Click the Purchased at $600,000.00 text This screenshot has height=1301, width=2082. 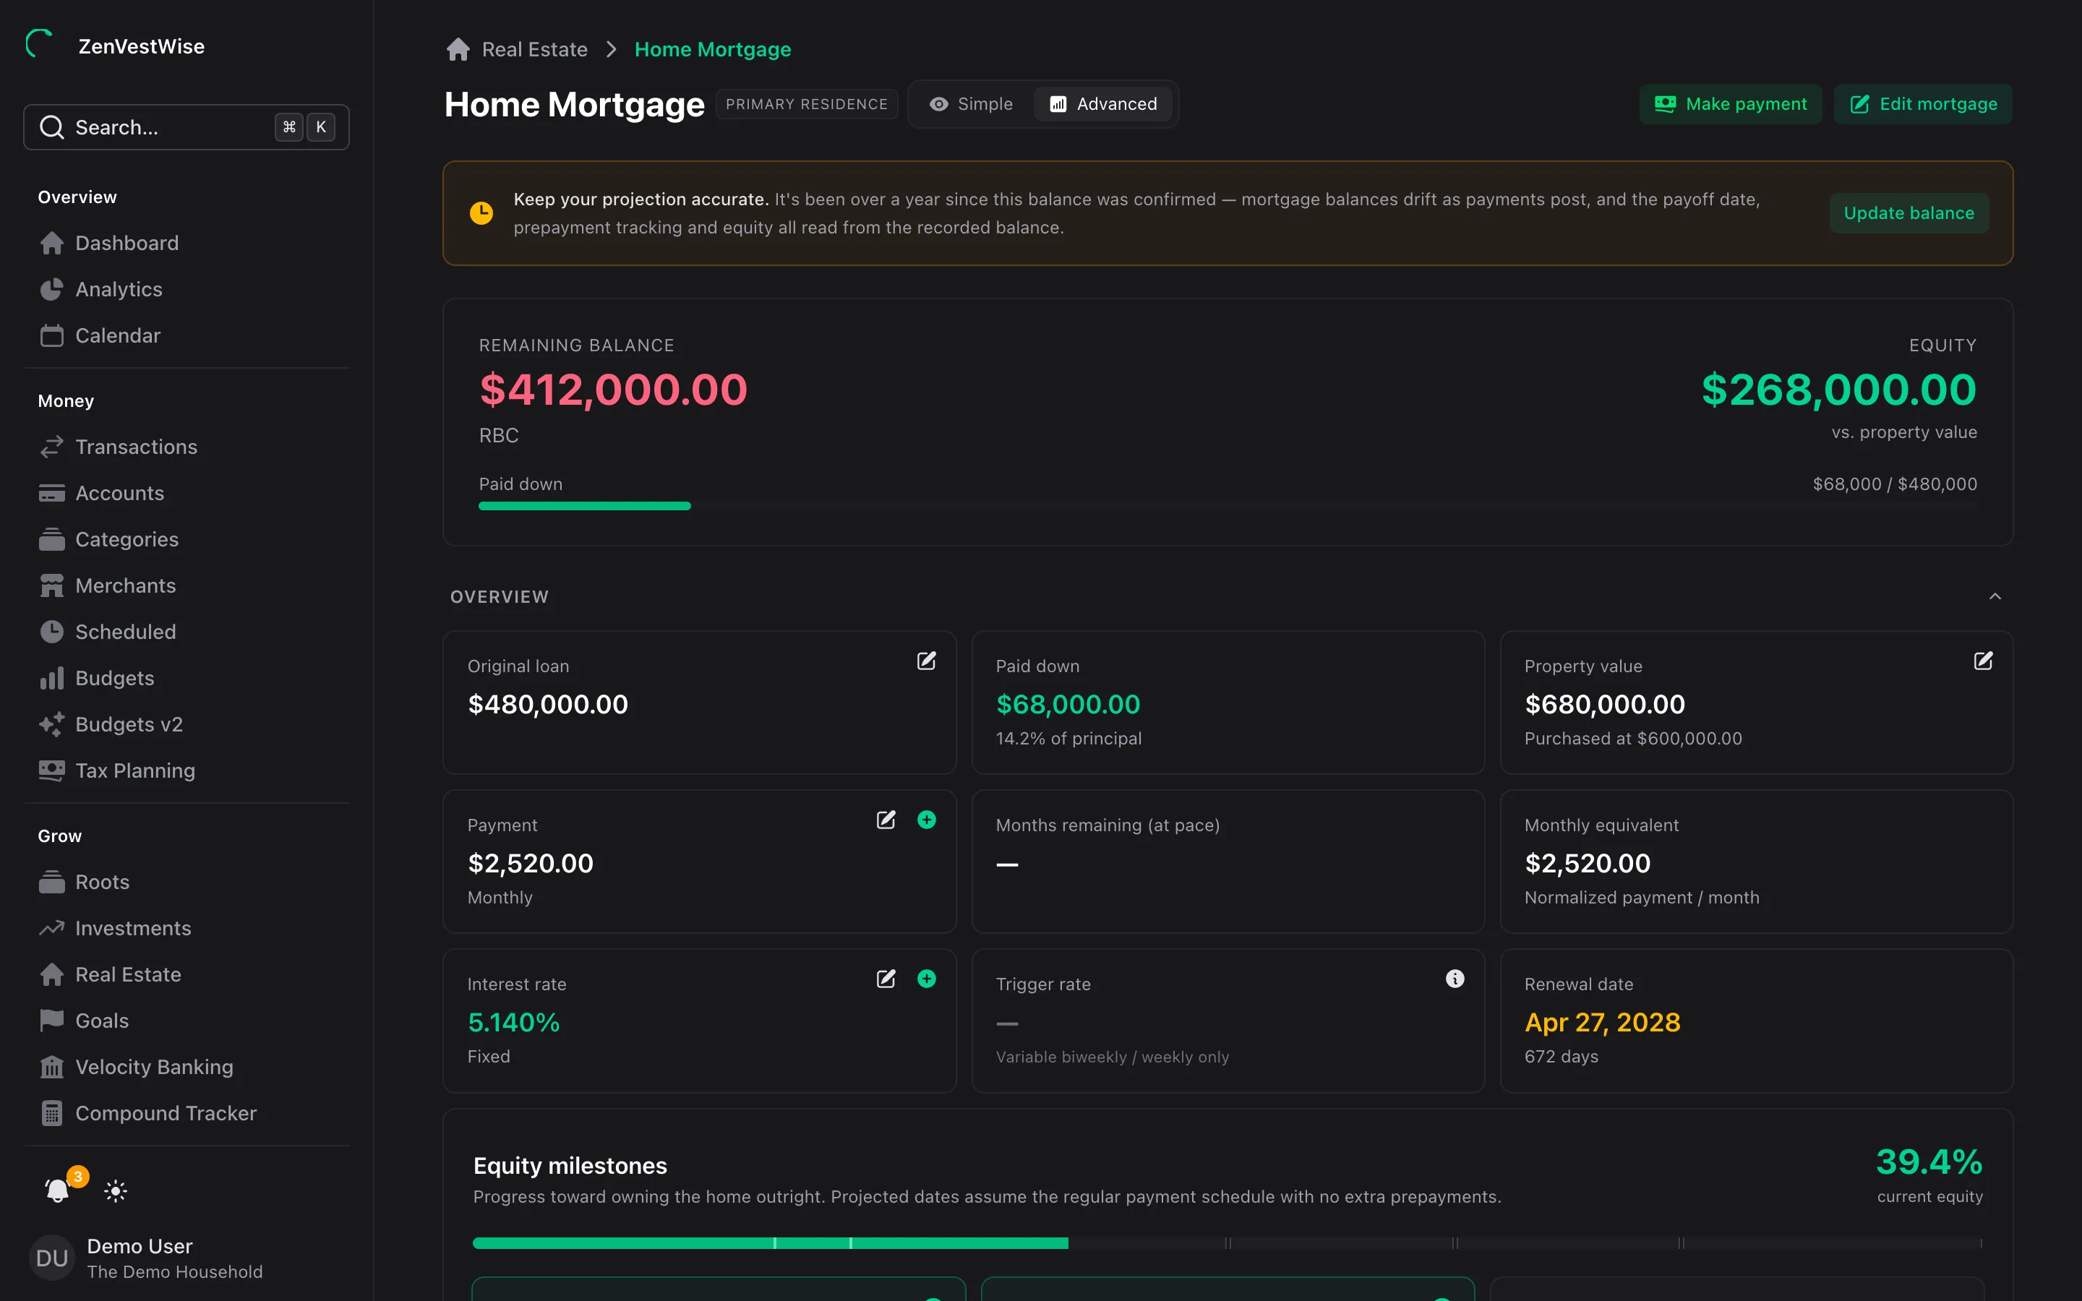[x=1633, y=738]
